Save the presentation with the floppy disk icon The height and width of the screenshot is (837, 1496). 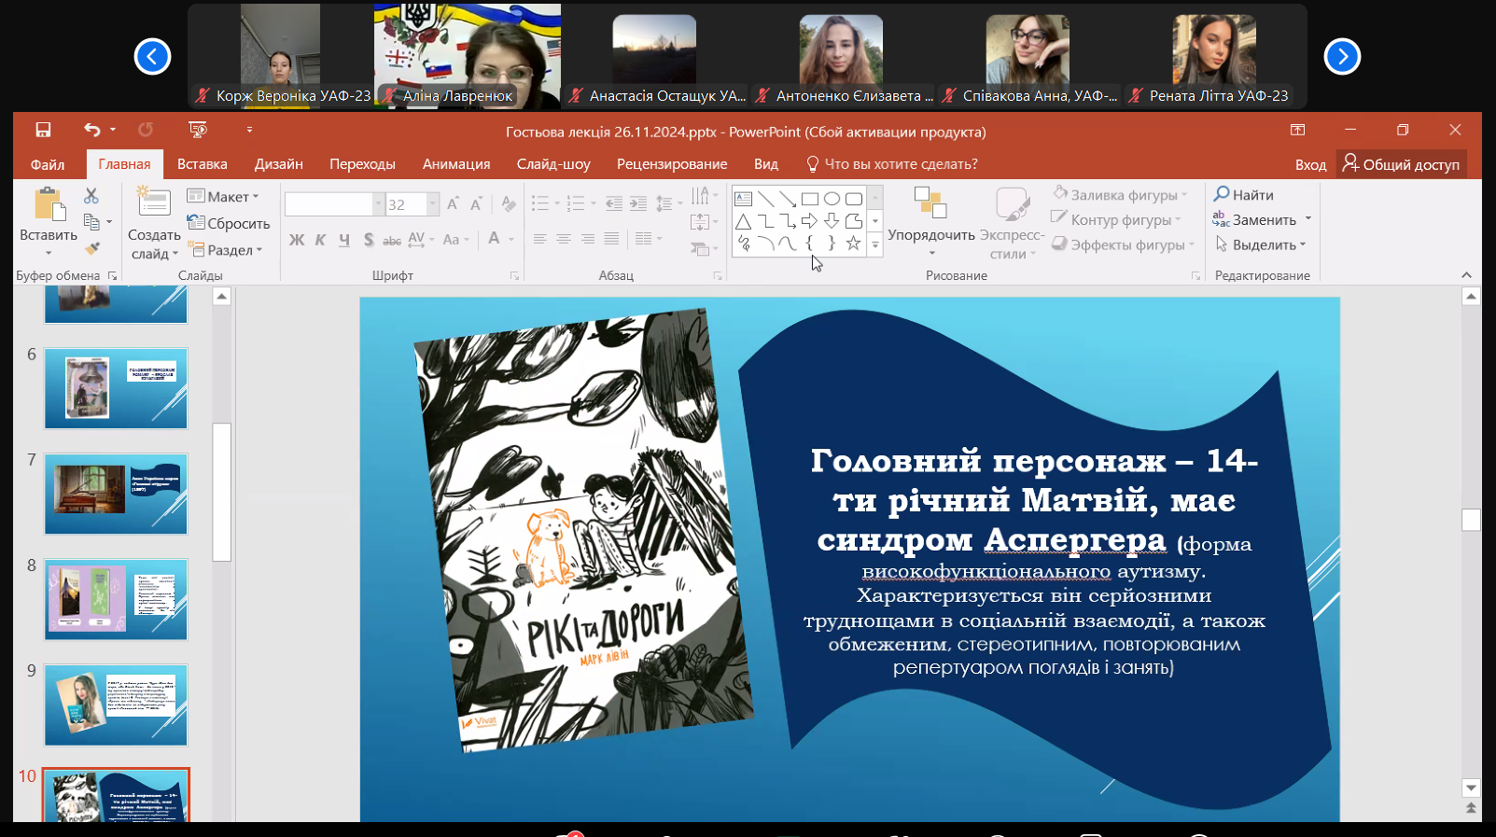tap(43, 130)
